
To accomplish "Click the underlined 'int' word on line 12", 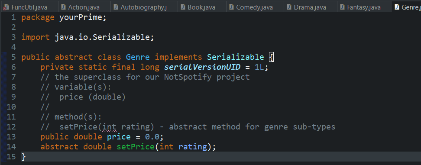I will (x=110, y=126).
